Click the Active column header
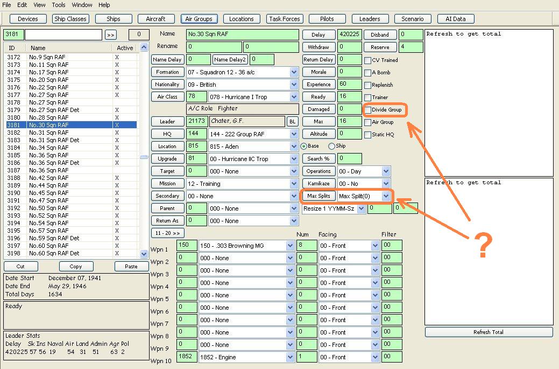The width and height of the screenshot is (559, 369). coord(125,48)
